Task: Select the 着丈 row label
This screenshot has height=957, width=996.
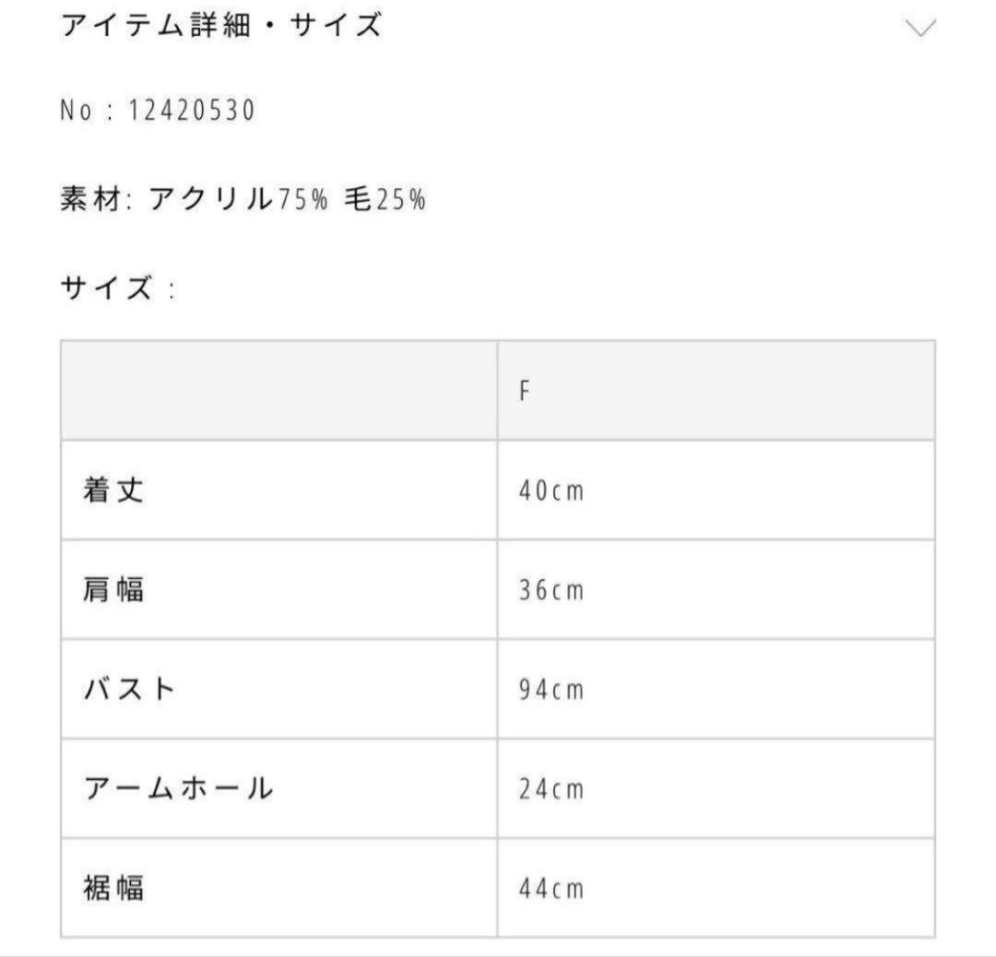Action: point(113,490)
